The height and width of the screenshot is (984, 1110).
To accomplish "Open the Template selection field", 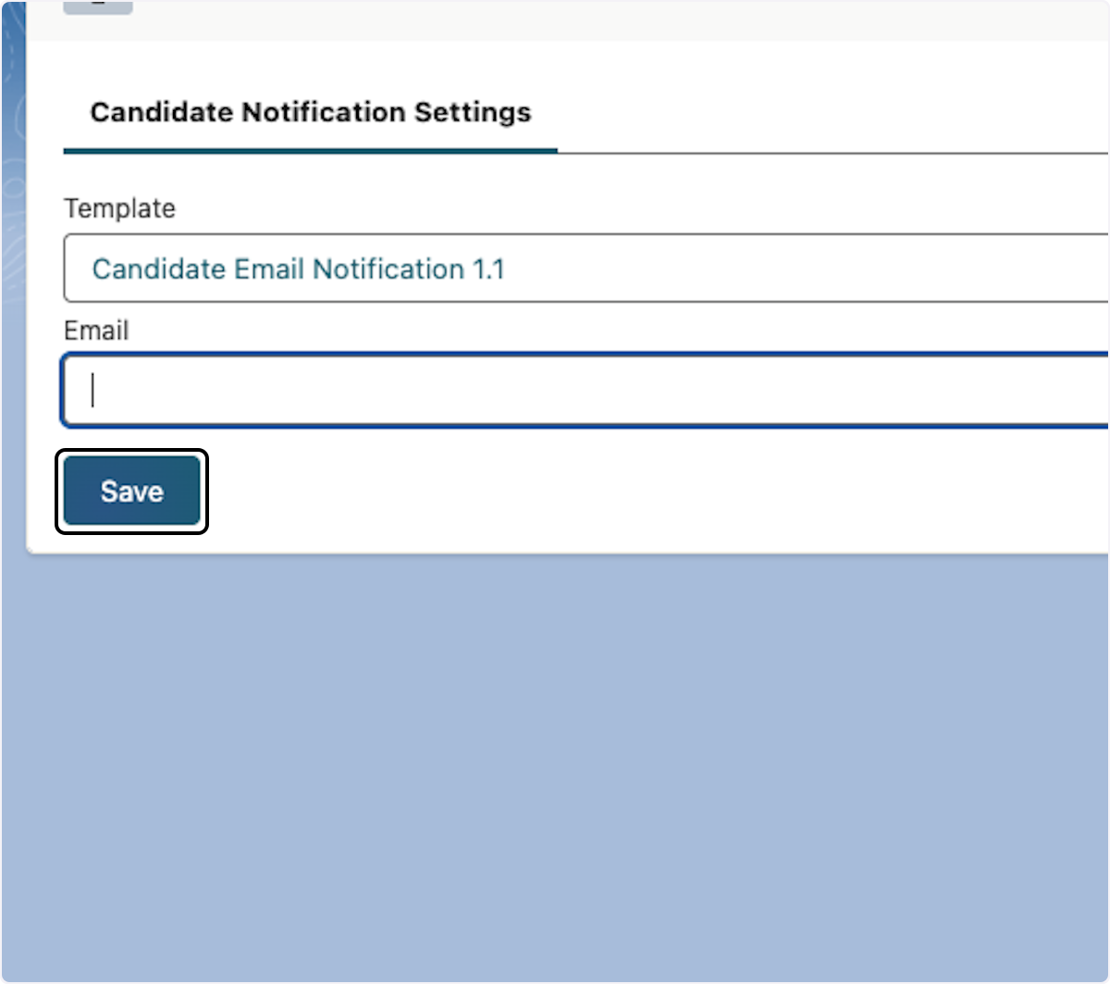I will (x=585, y=268).
